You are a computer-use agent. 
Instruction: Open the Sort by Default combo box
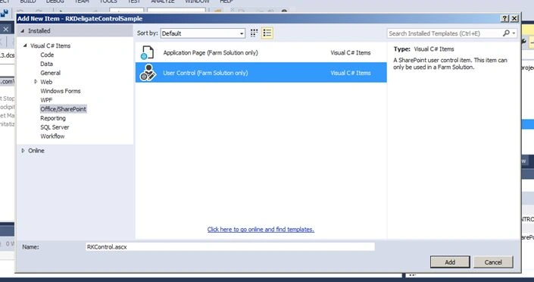coord(203,33)
